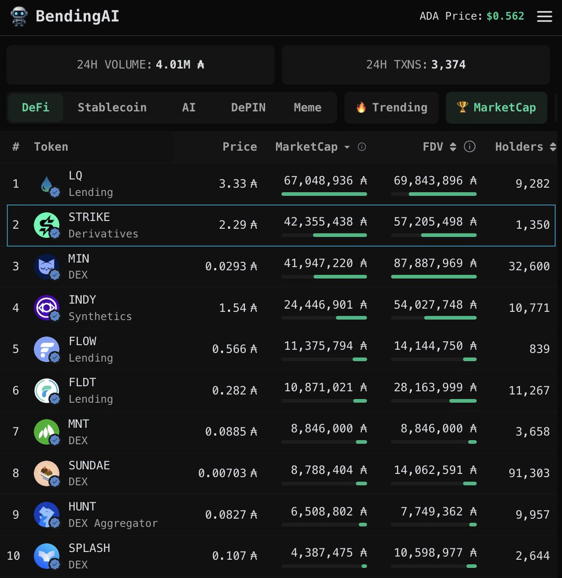Click the HUNT token icon
Image resolution: width=562 pixels, height=578 pixels.
[47, 515]
